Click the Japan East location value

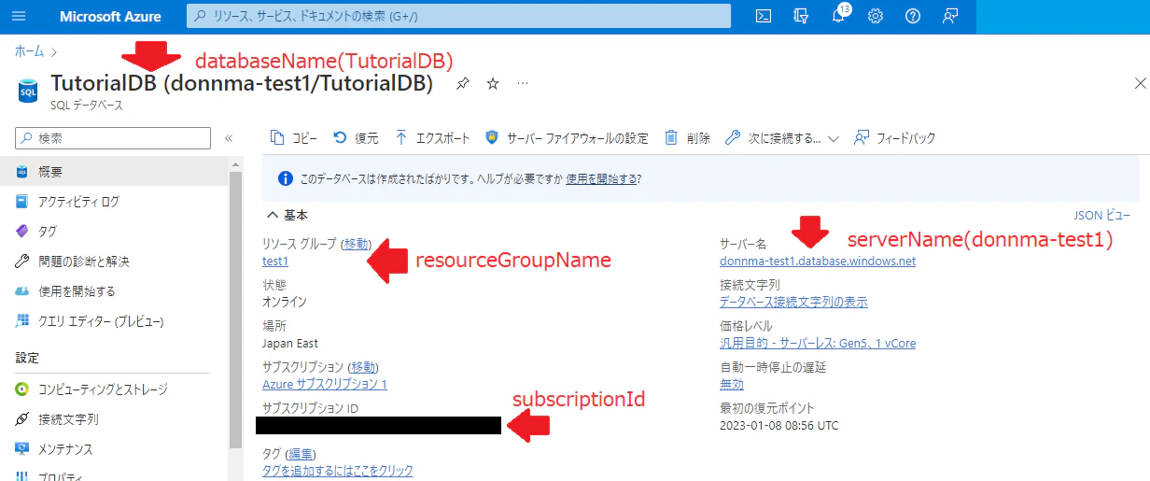point(290,344)
